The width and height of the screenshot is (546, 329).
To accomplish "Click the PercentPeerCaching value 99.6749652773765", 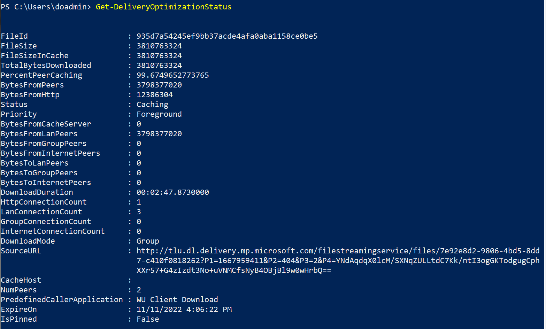I will 172,75.
